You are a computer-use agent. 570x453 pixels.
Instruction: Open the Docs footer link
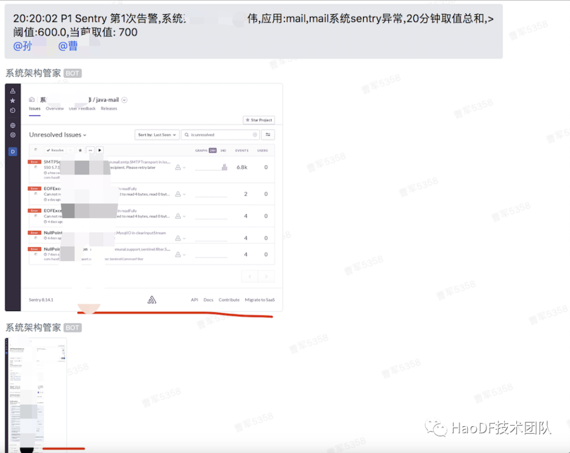point(208,300)
